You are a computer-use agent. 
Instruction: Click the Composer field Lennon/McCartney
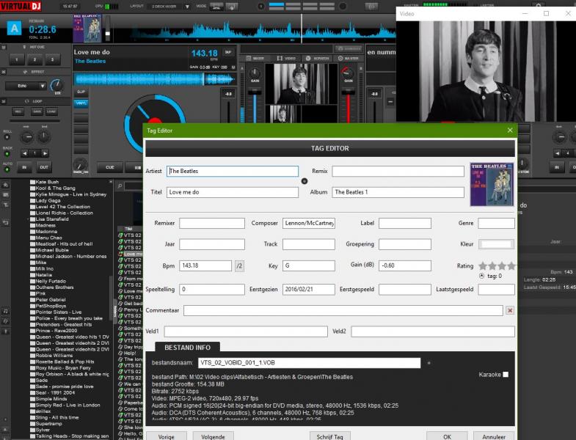309,224
